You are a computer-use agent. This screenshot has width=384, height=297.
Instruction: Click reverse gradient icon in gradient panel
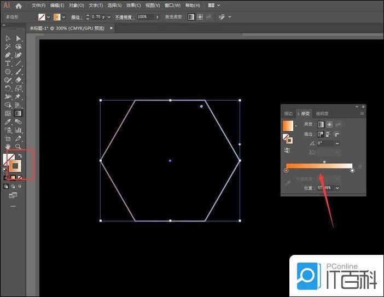(288, 149)
